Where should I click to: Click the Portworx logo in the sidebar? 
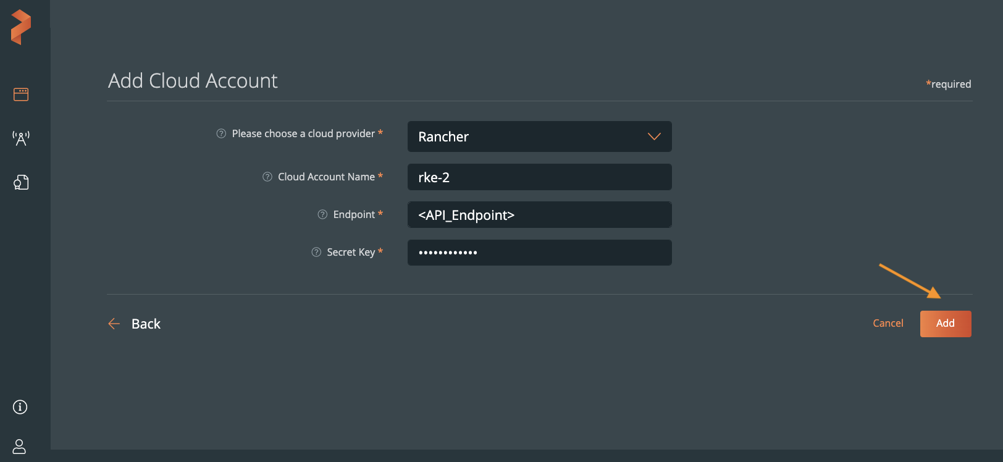pyautogui.click(x=21, y=27)
